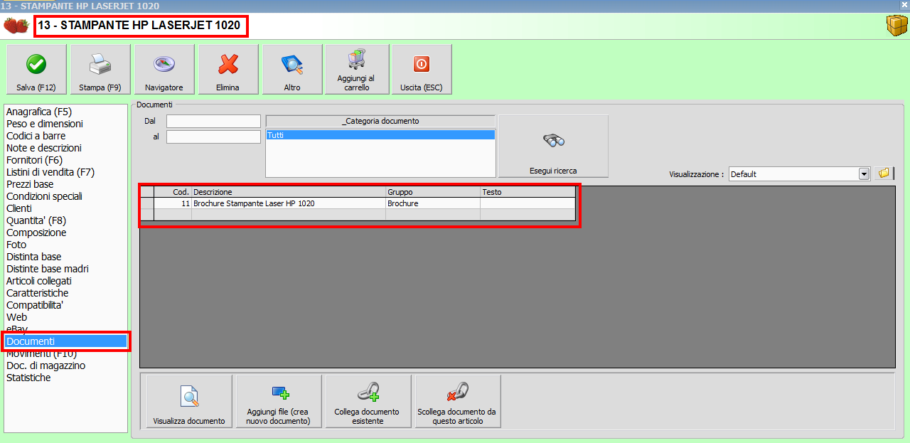Click Aggiungi al carrello cart button
The image size is (910, 443).
(357, 69)
